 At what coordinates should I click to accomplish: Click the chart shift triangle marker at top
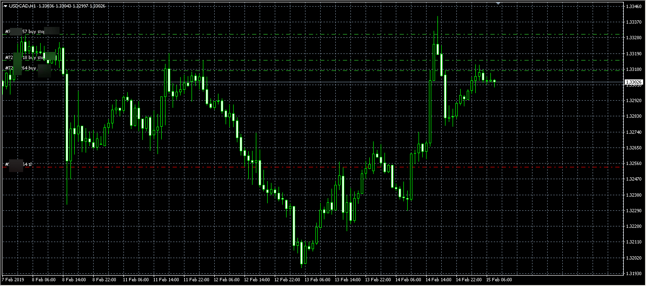coord(498,4)
